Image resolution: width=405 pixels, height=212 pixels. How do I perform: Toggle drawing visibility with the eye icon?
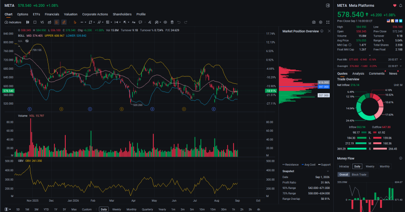click(x=165, y=23)
